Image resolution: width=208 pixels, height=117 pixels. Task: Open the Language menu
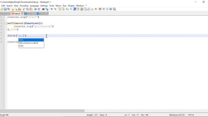(x=34, y=6)
